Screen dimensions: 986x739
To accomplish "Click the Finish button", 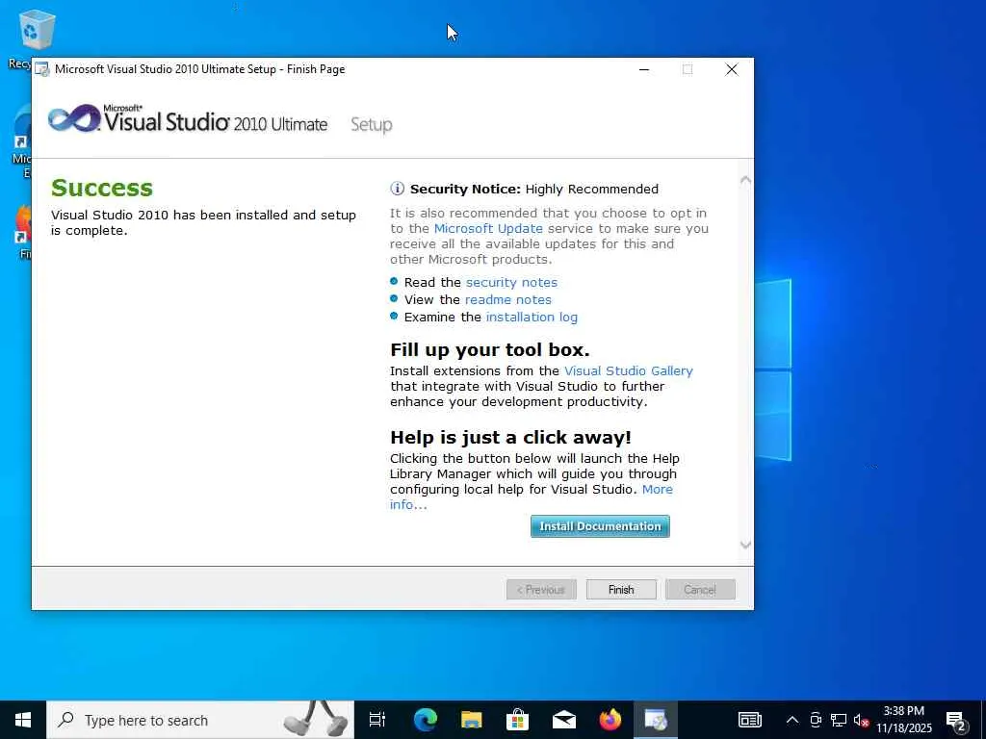I will pyautogui.click(x=621, y=590).
